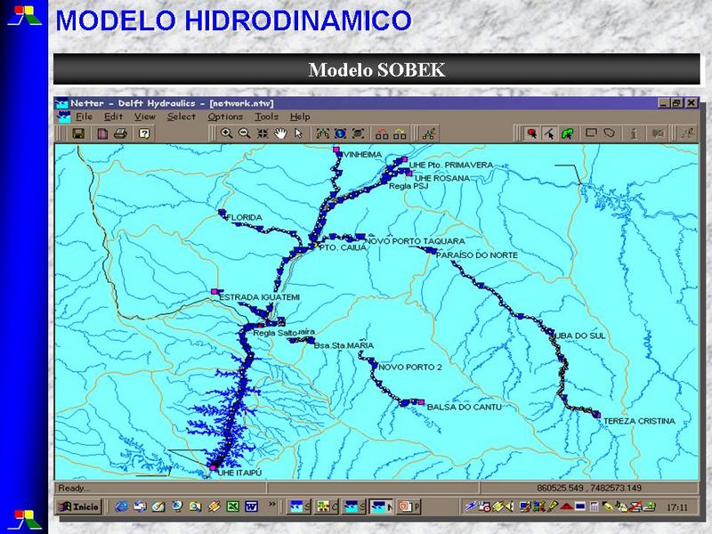Viewport: 712px width, 534px height.
Task: Click the "Ready..." status bar text
Action: [x=72, y=488]
